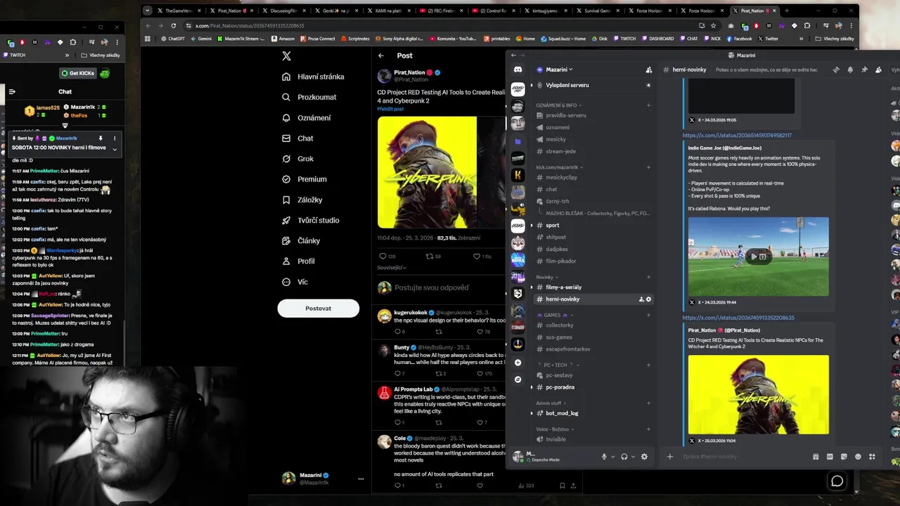900x506 pixels.
Task: Toggle Discord member list icon
Action: (878, 70)
